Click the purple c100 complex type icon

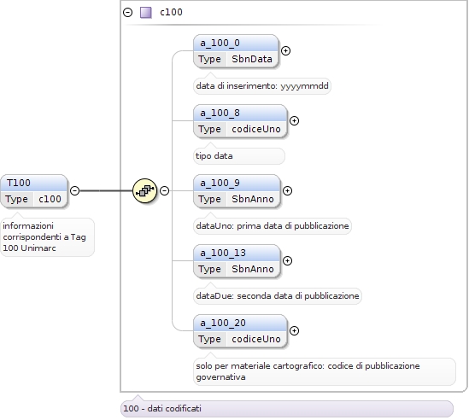(x=146, y=13)
